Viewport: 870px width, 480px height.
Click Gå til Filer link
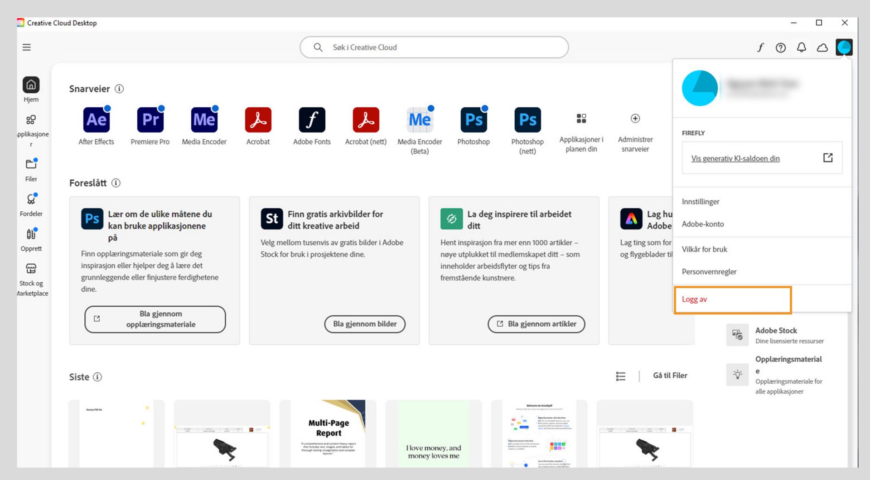click(670, 375)
